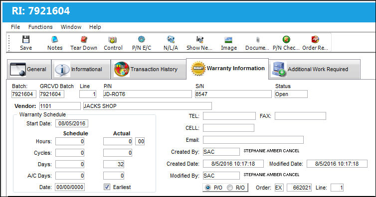376x197 pixels.
Task: Click the Show Ne... toolbar icon
Action: click(x=199, y=39)
